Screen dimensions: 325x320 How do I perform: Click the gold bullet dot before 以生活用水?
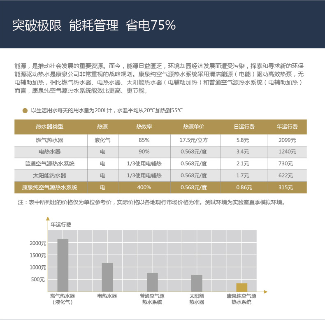point(25,111)
